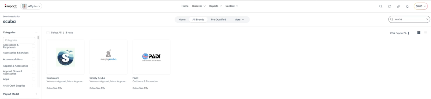Select the All Brands tab
Viewport: 431px width, 99px height.
pos(198,20)
